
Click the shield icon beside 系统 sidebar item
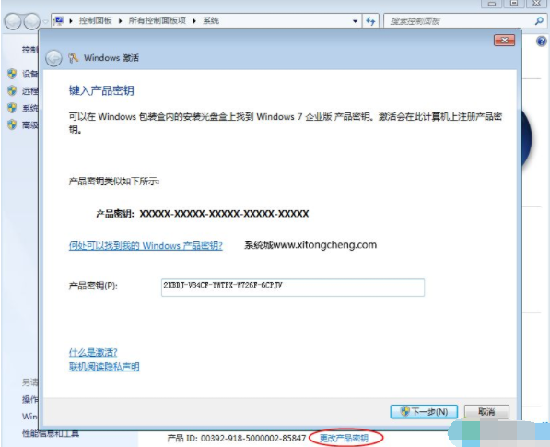[12, 108]
